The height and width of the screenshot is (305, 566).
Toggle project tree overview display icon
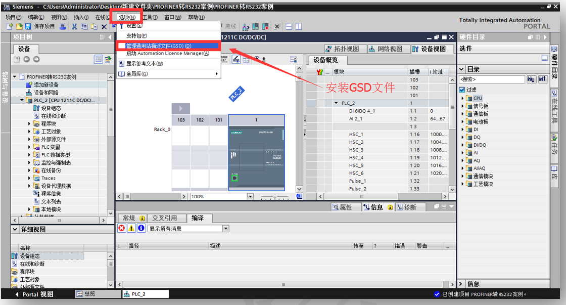point(98,59)
